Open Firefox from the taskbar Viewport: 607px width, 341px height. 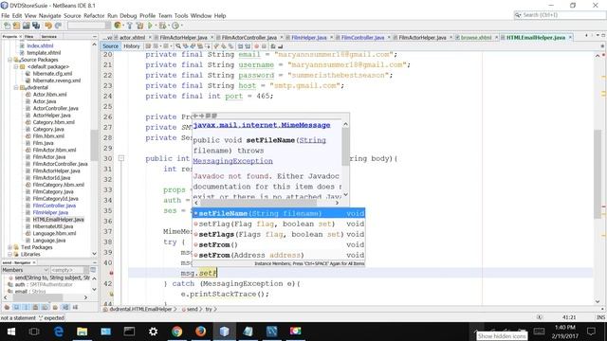coord(200,332)
